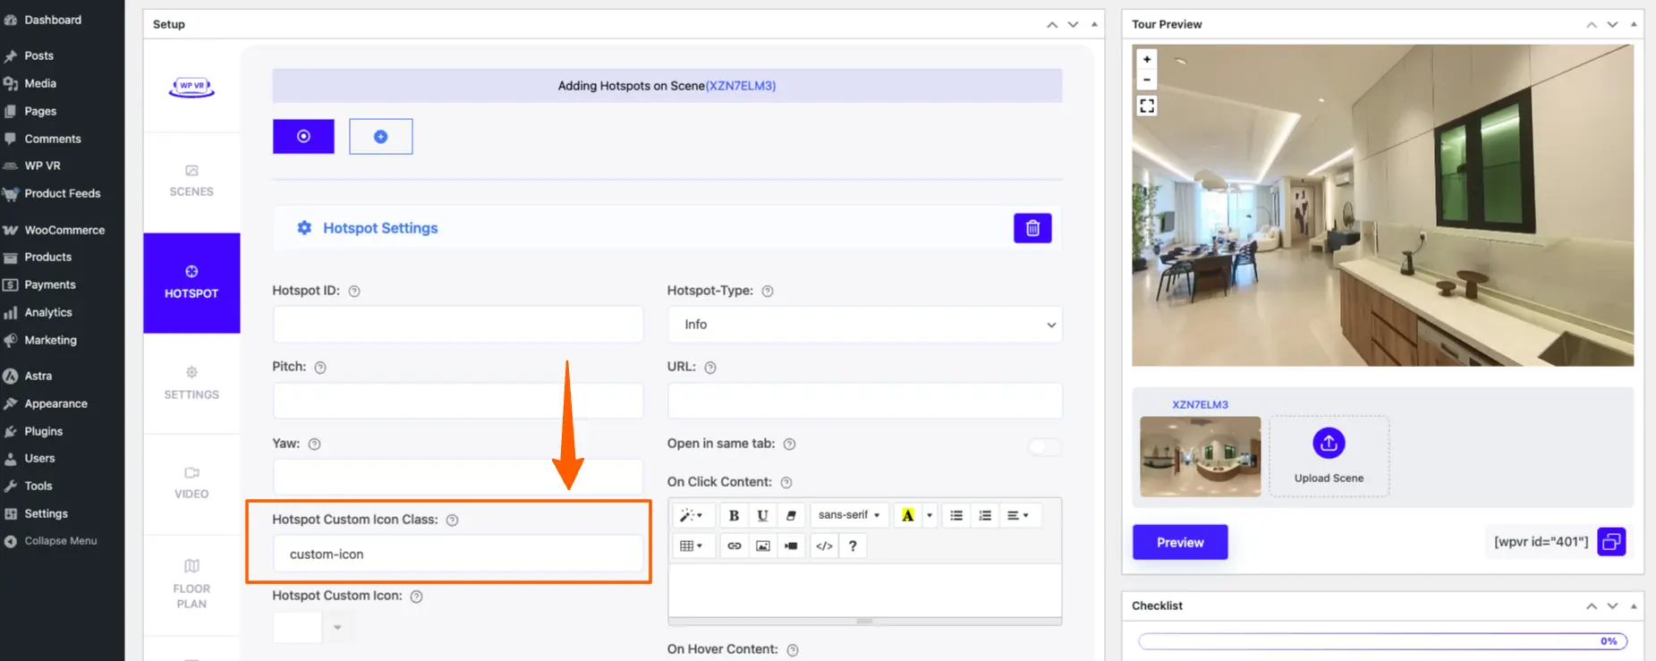Image resolution: width=1656 pixels, height=661 pixels.
Task: Show help tooltip for Hotspot Custom Icon
Action: (416, 597)
